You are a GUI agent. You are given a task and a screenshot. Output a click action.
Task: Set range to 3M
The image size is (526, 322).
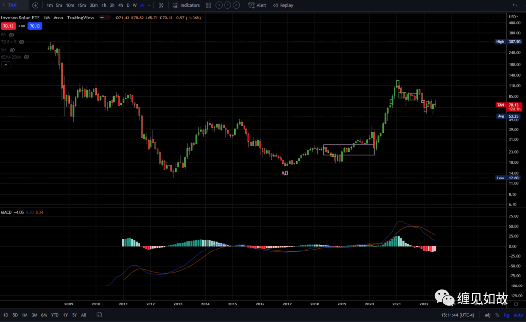(34, 315)
